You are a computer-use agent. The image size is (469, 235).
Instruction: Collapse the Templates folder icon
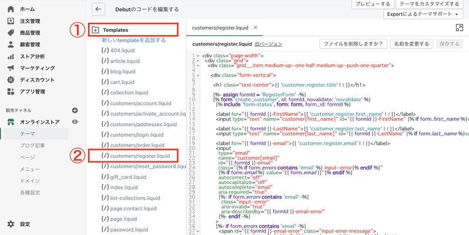[x=96, y=30]
